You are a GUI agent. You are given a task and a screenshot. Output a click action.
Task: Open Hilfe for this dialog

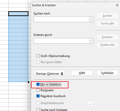click(x=82, y=73)
